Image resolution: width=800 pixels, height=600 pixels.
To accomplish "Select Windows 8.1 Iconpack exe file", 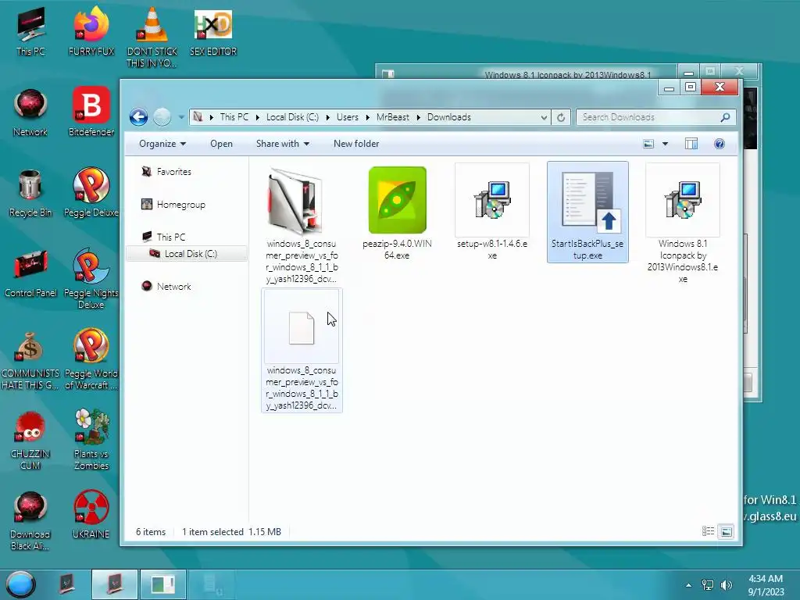I will point(683,224).
